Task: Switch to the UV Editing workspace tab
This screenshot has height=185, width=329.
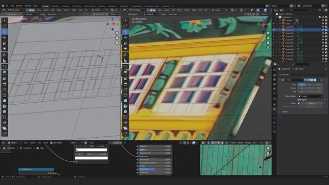Action: click(77, 6)
